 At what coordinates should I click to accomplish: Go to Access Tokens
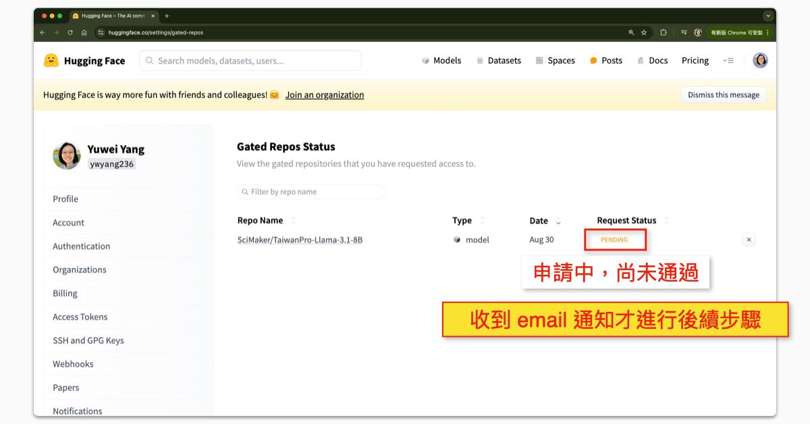tap(80, 317)
